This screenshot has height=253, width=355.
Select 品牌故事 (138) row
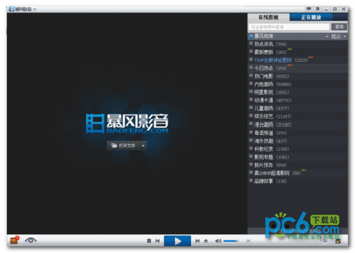click(297, 181)
